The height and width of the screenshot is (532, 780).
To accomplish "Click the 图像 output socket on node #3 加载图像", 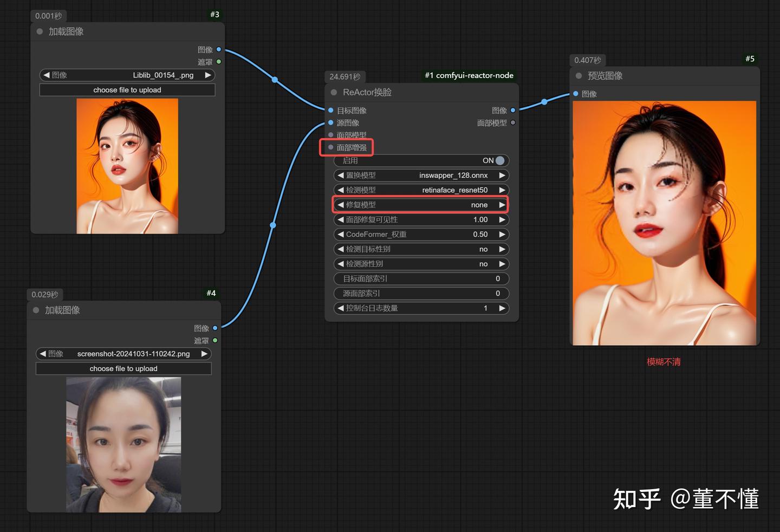I will pos(218,49).
